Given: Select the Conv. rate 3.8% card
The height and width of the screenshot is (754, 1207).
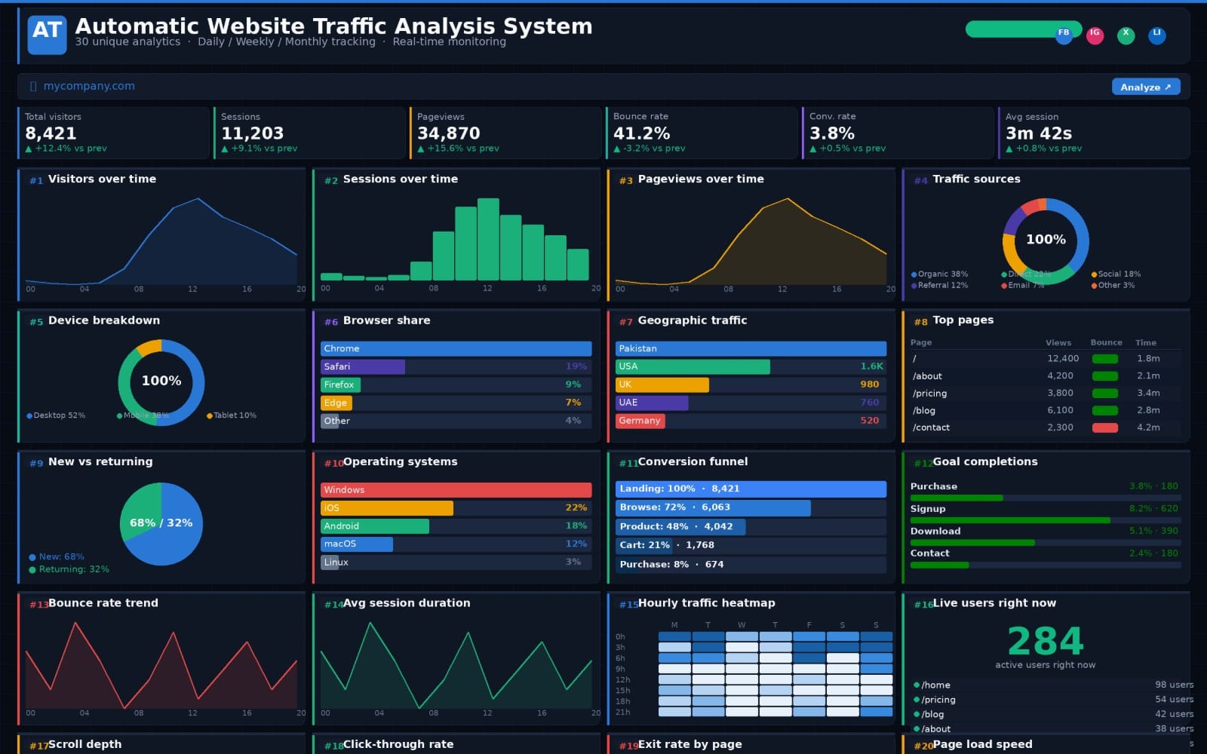Looking at the screenshot, I should click(898, 133).
